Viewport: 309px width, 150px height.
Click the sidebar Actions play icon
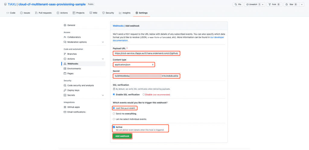click(65, 59)
